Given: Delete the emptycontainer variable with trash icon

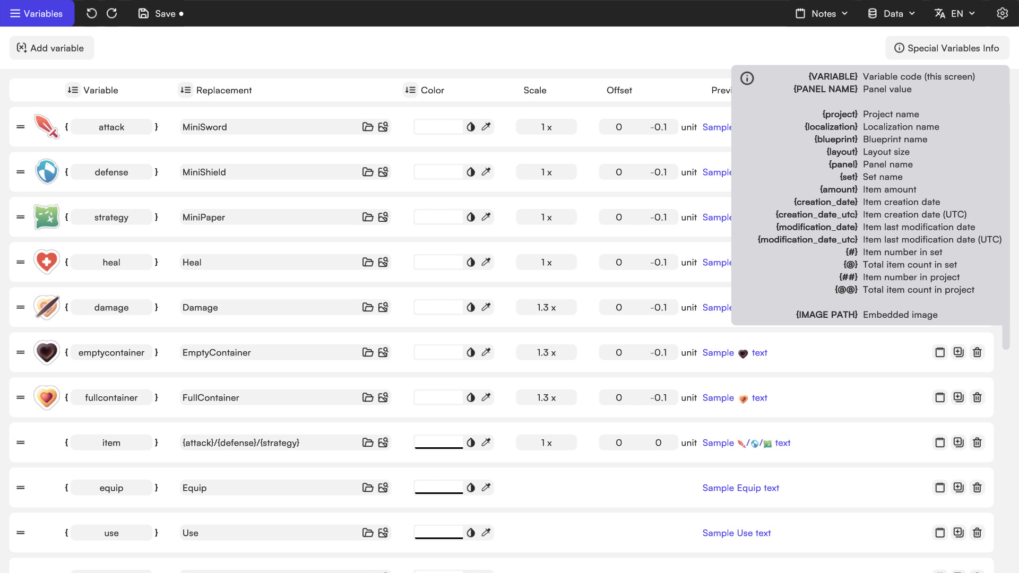Looking at the screenshot, I should click(x=977, y=352).
